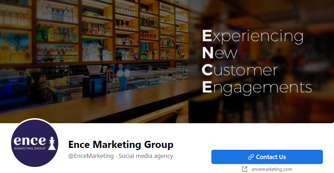Click the 'MARKETING GROUP' text in the logo
334x173 pixels.
tap(30, 148)
